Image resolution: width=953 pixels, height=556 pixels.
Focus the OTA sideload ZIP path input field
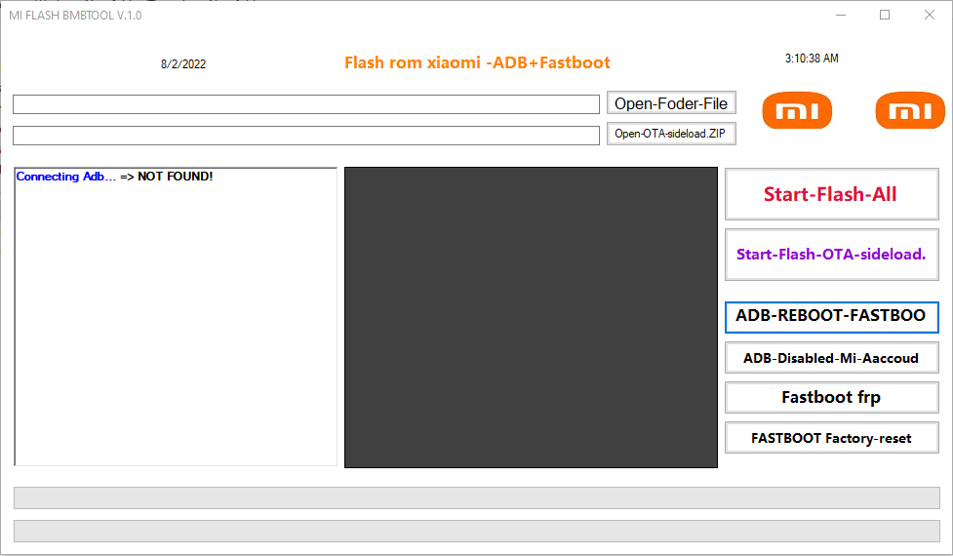306,135
